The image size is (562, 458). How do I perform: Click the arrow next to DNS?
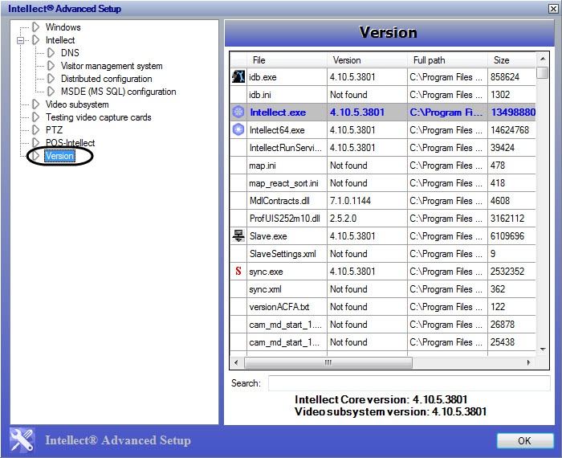click(51, 53)
